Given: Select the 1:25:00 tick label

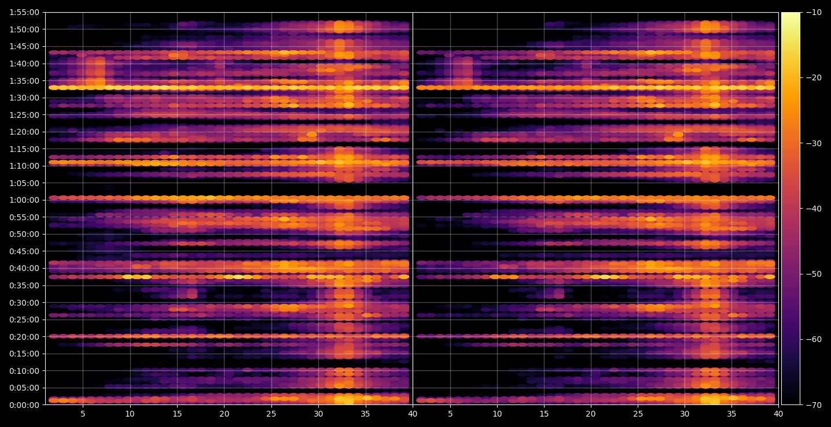Looking at the screenshot, I should (24, 115).
